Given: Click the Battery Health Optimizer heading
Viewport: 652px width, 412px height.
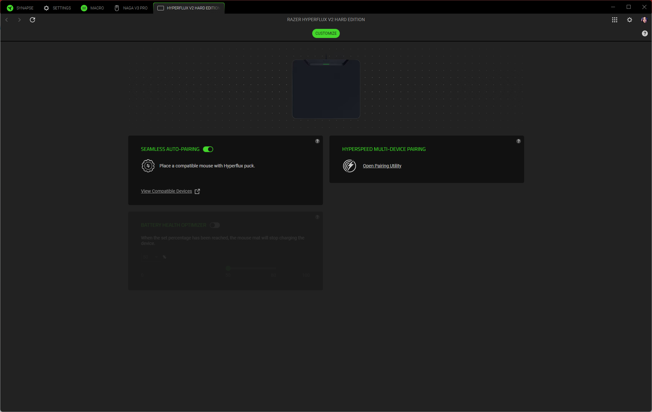Looking at the screenshot, I should tap(174, 225).
